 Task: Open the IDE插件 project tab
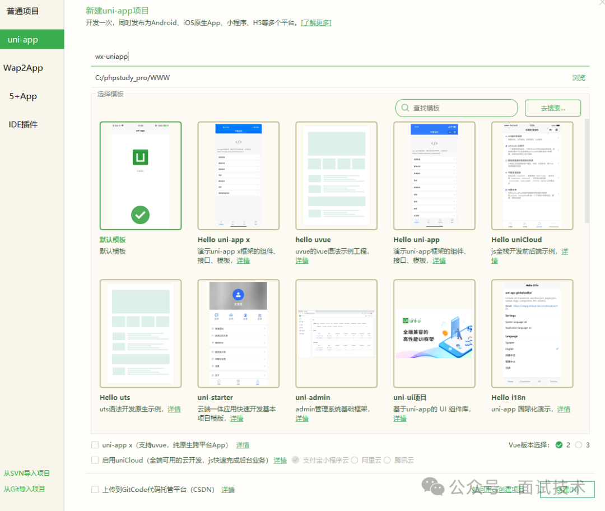[x=23, y=124]
